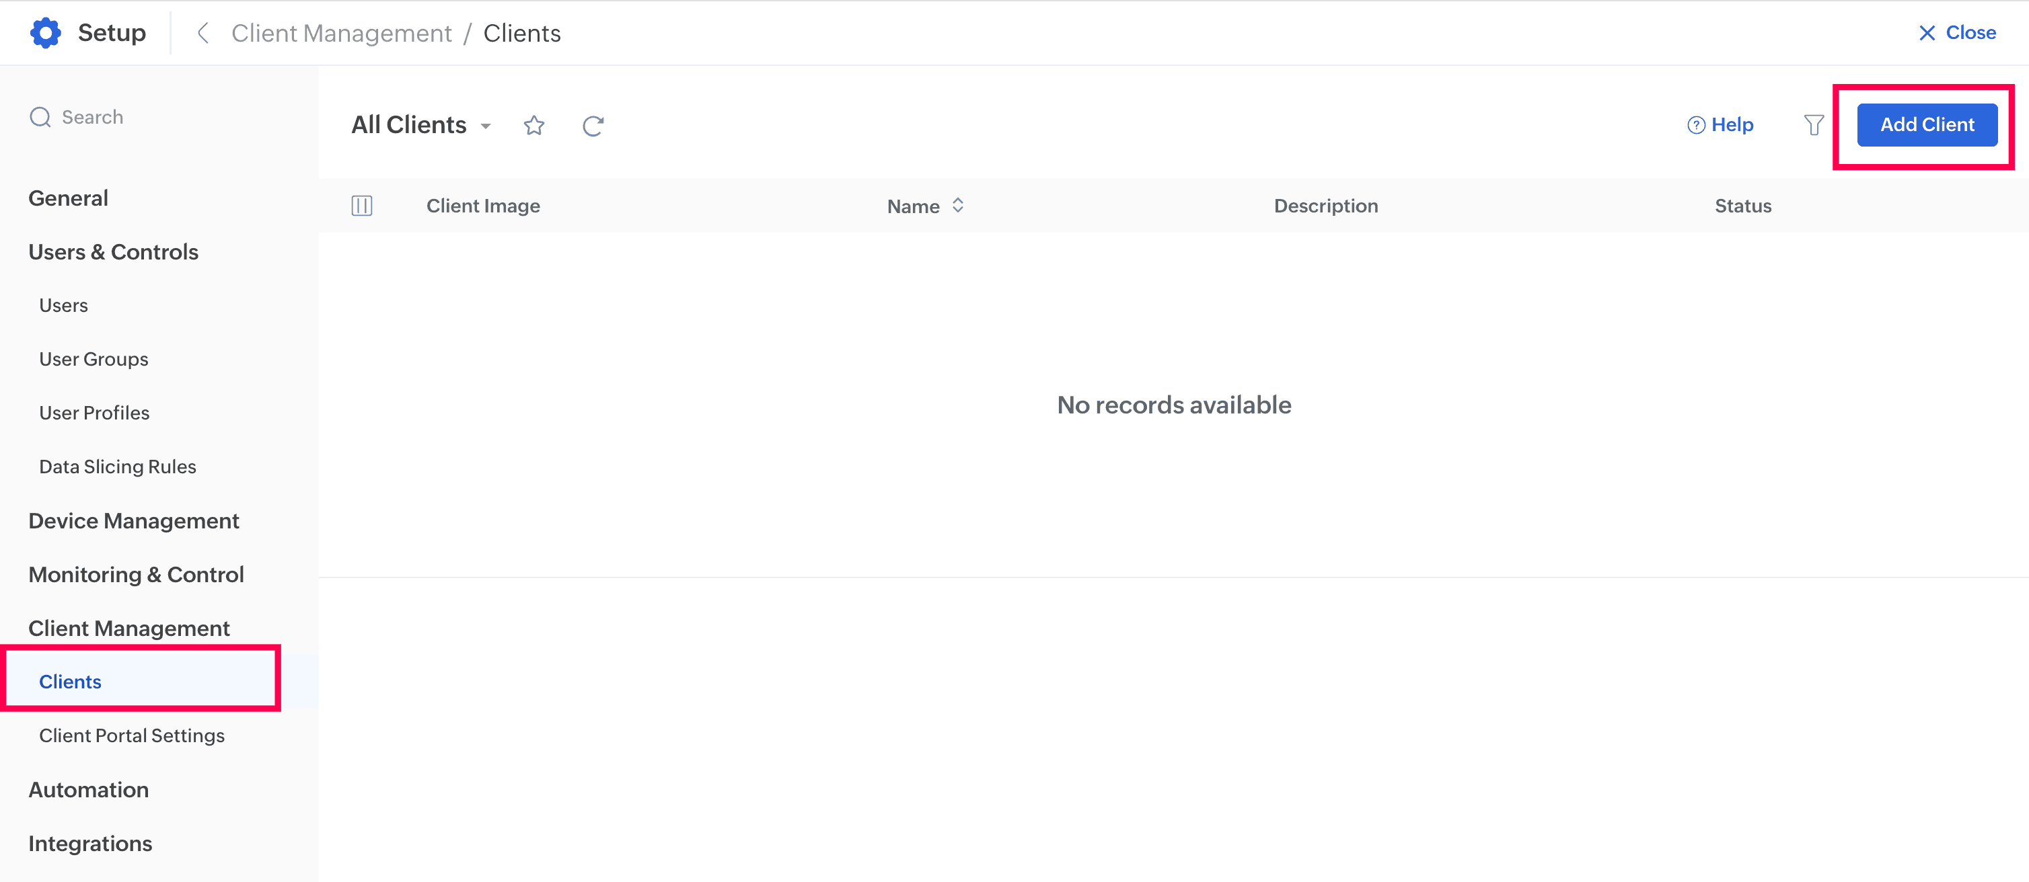Screen dimensions: 2029x882
Task: Expand the General section
Action: pyautogui.click(x=69, y=198)
